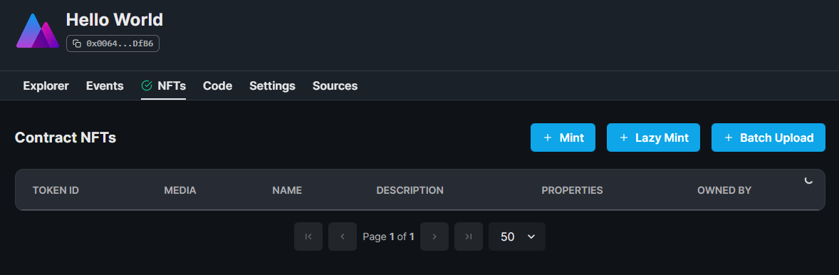Screen dimensions: 839x275
Task: Switch to the Events tab
Action: (105, 85)
